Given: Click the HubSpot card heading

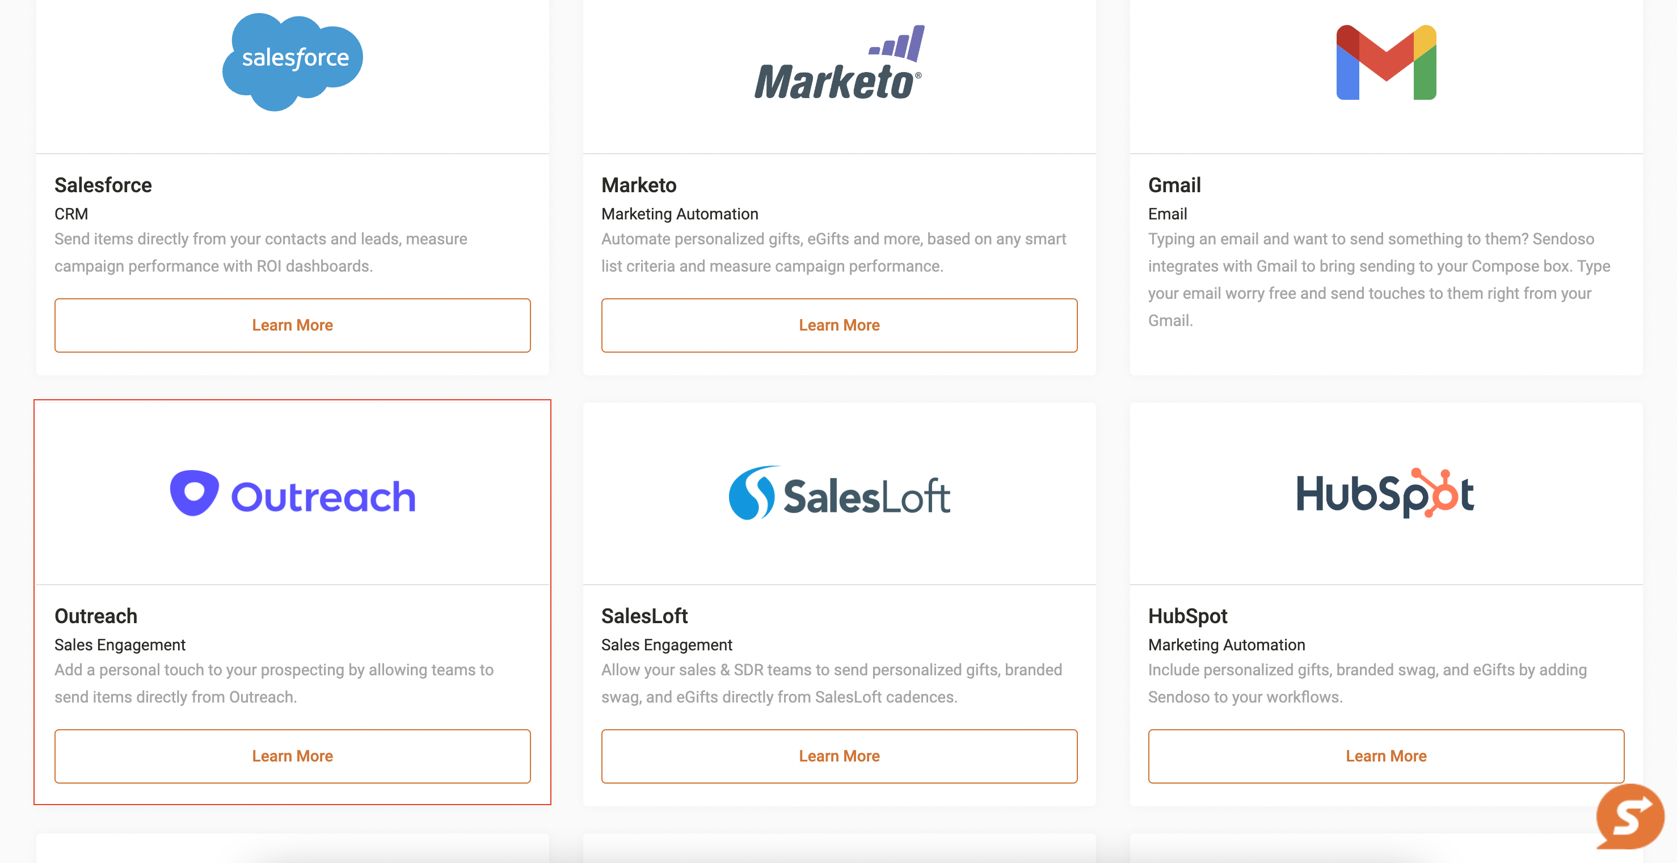Looking at the screenshot, I should tap(1187, 616).
